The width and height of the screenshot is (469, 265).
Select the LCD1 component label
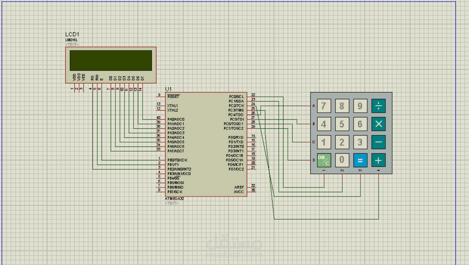click(x=72, y=34)
